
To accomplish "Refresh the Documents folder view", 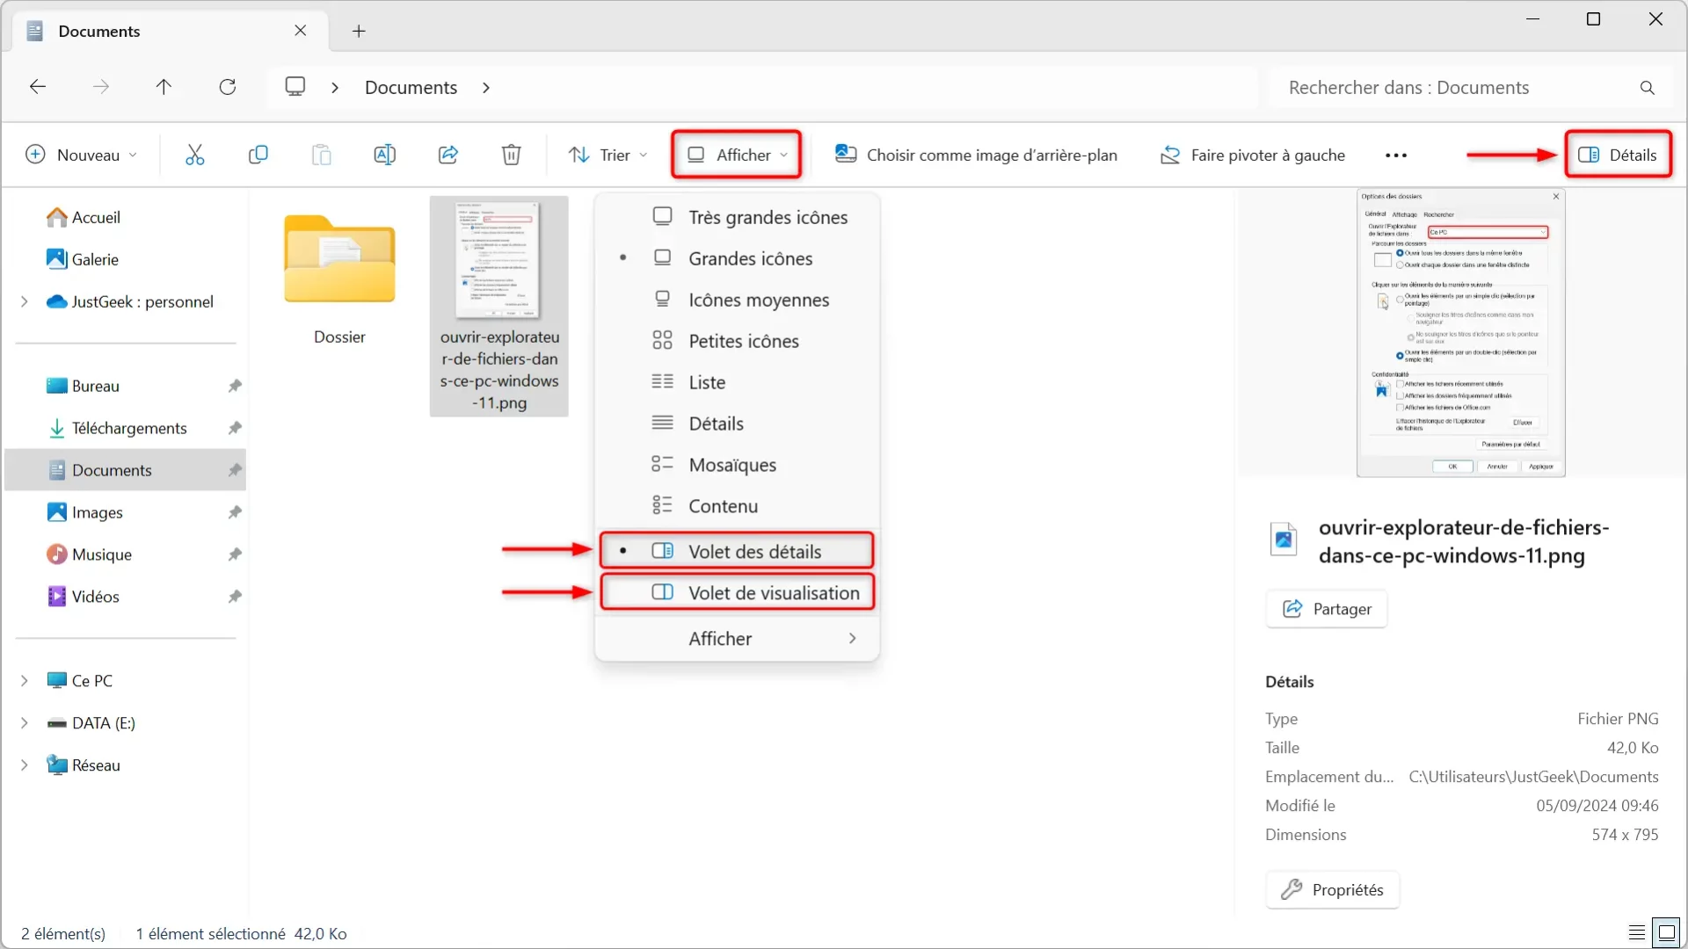I will [228, 87].
